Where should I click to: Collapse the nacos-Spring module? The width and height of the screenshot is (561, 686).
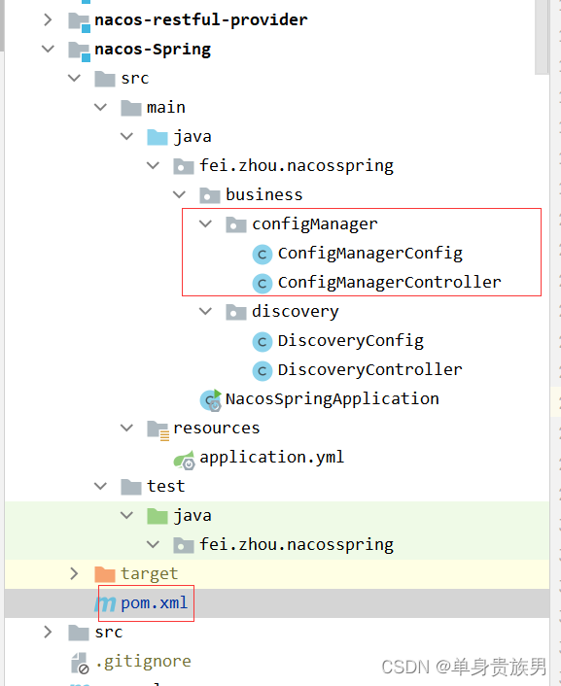point(49,49)
